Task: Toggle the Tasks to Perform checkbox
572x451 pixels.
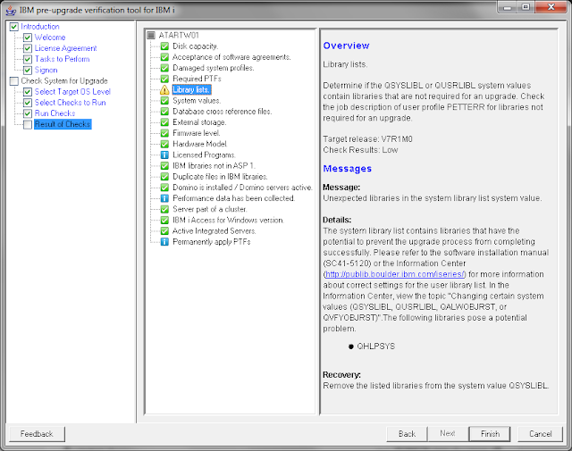Action: coord(28,59)
